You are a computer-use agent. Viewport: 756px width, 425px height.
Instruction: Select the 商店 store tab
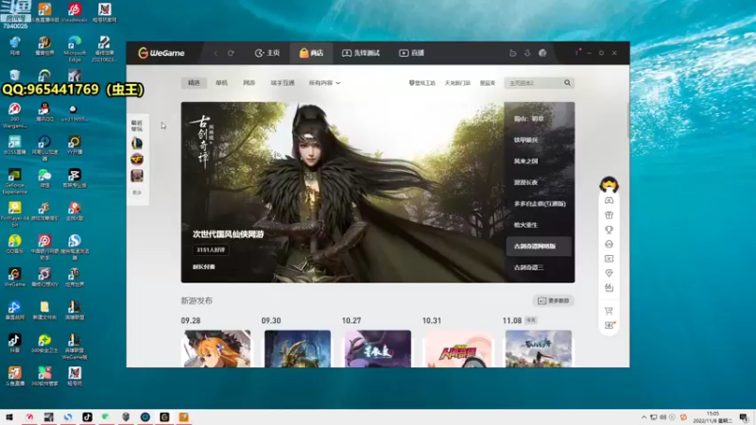(x=312, y=53)
